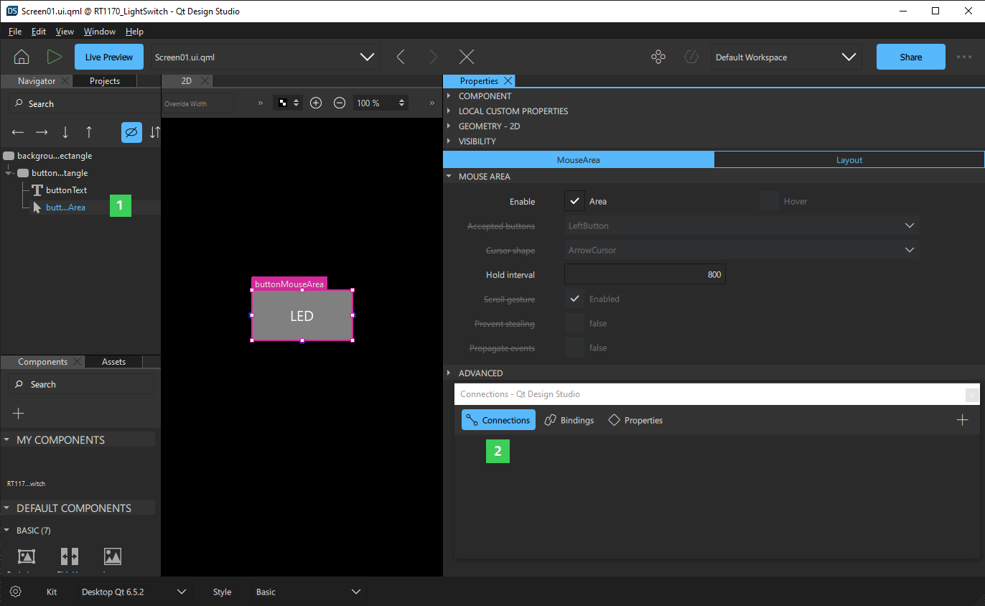Open kit settings via the gear icon
This screenshot has height=606, width=985.
coord(16,591)
